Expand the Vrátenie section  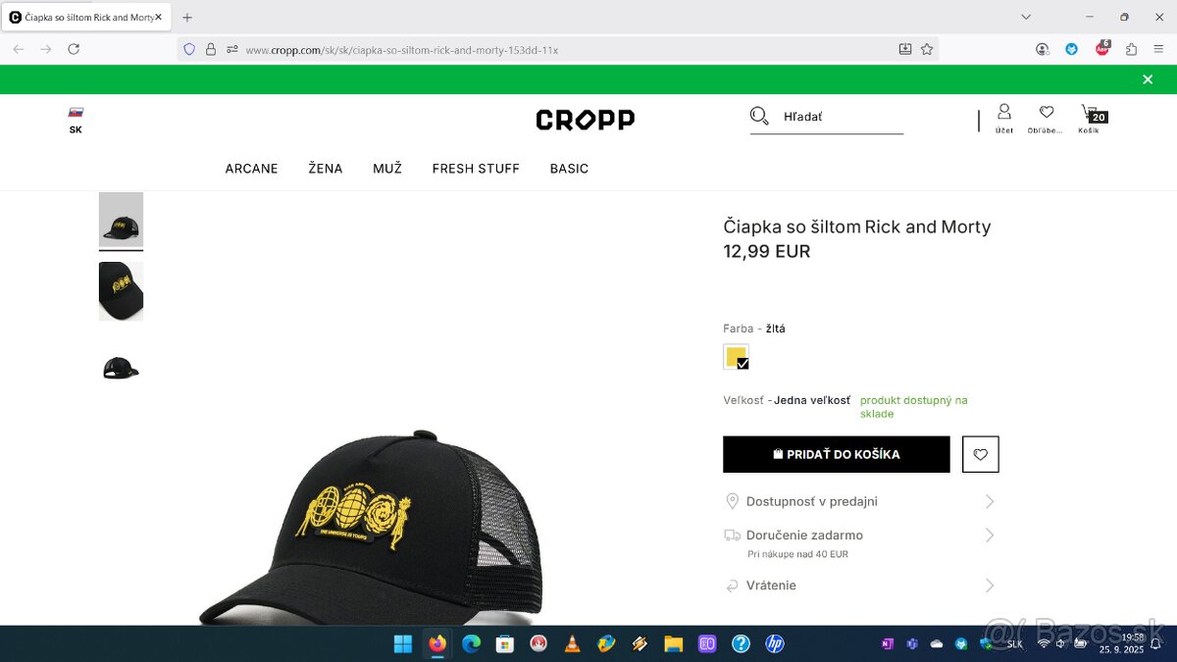860,586
